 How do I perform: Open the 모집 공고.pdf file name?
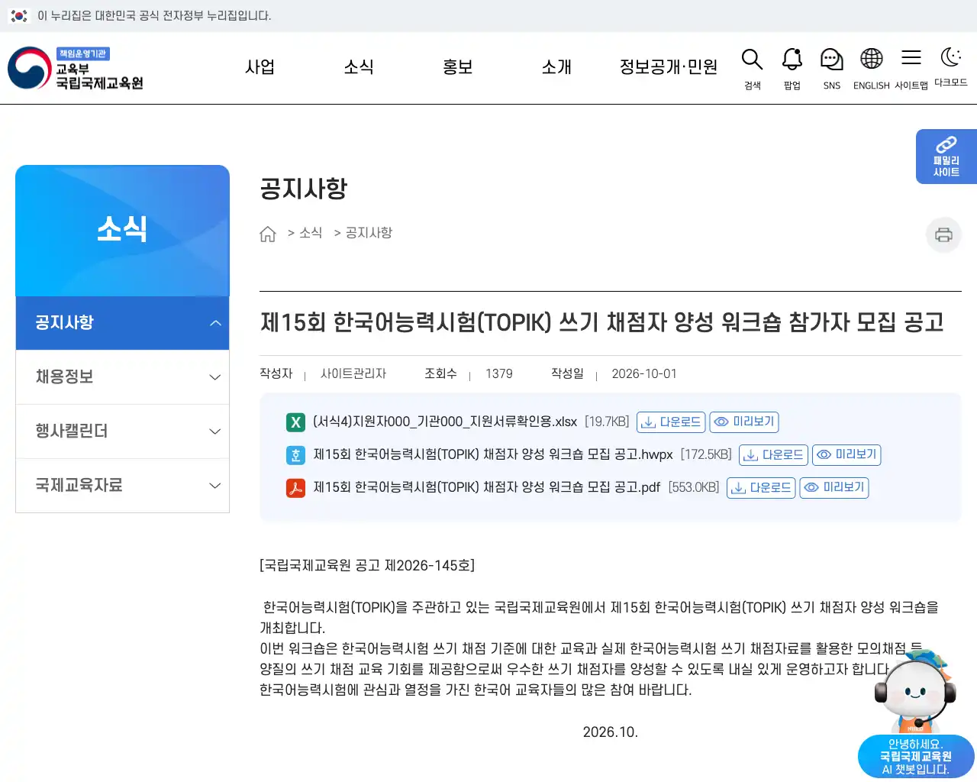[x=487, y=487]
